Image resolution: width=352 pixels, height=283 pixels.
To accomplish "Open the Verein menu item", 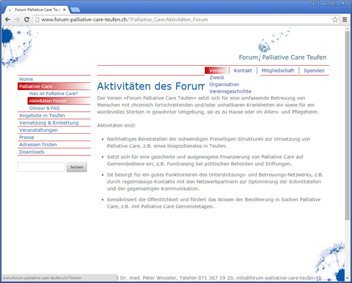I will tap(216, 70).
